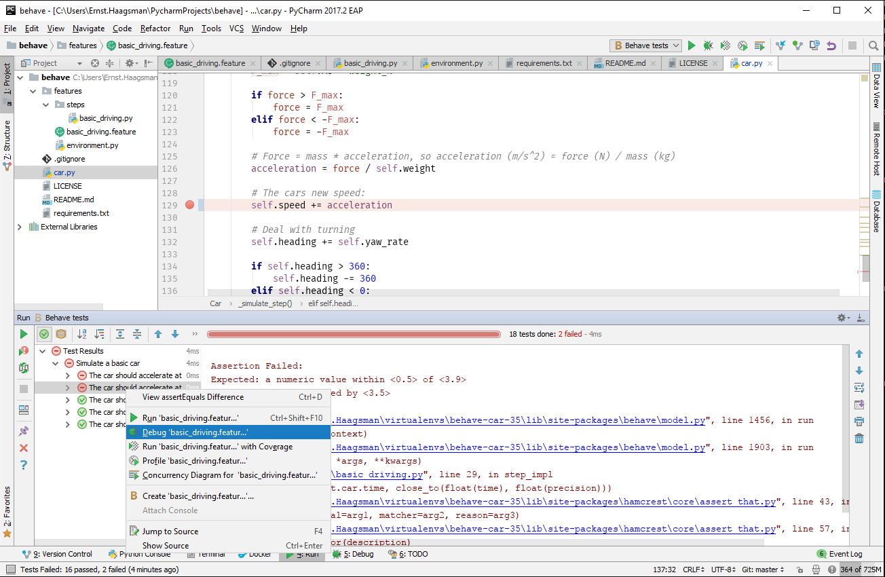This screenshot has height=577, width=885.
Task: Open the Behave tests run configuration dropdown
Action: click(645, 45)
